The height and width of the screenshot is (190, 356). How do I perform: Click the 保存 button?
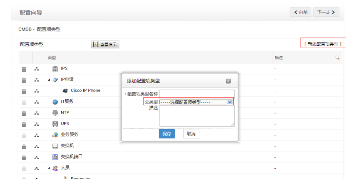(167, 134)
